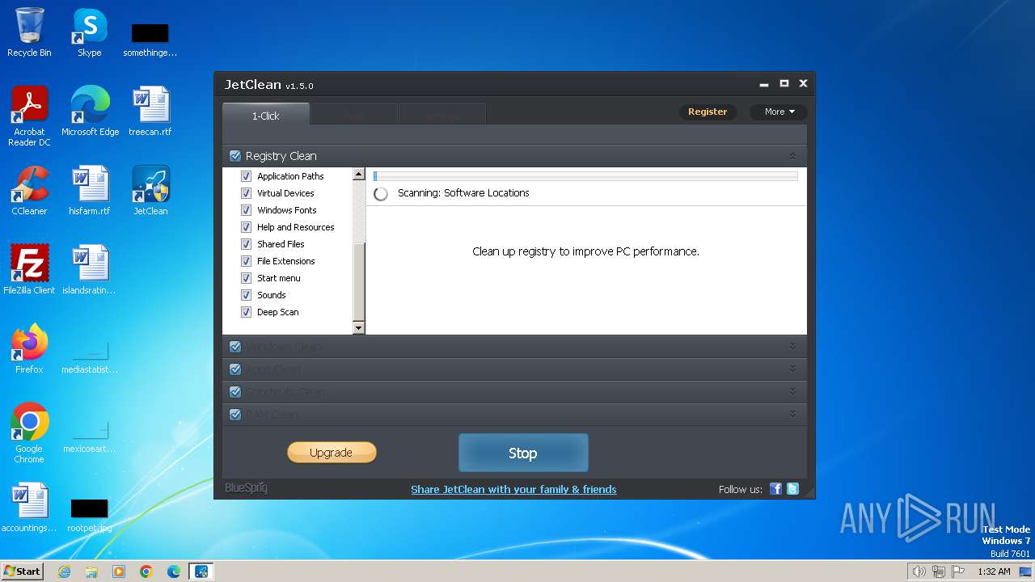Toggle the Application Paths checkbox
The width and height of the screenshot is (1035, 582).
tap(247, 176)
